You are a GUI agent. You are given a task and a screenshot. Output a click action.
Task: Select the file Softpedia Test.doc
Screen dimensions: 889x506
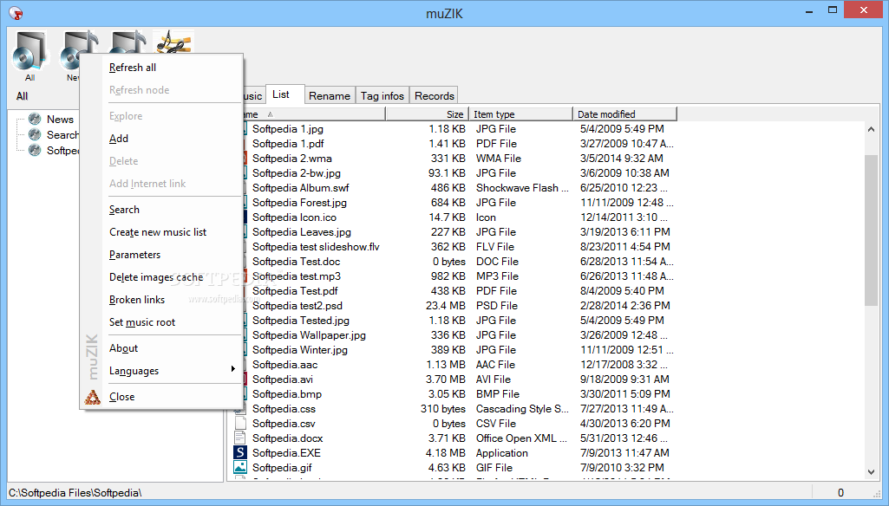[x=296, y=261]
